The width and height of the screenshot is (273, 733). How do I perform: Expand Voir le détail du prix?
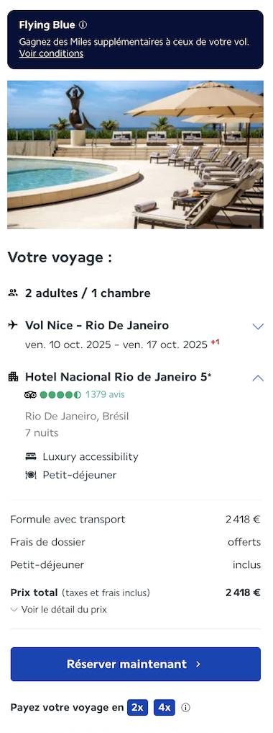[x=59, y=610]
